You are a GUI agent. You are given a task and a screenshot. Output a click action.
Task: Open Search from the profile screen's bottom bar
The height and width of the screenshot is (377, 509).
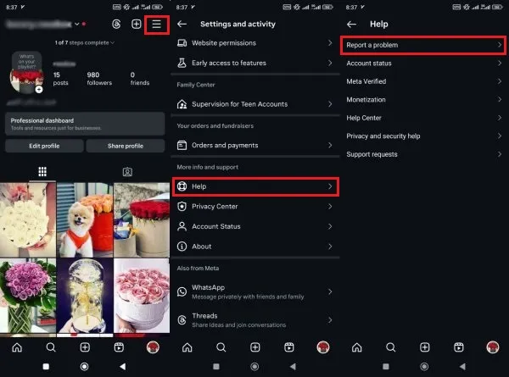click(51, 347)
